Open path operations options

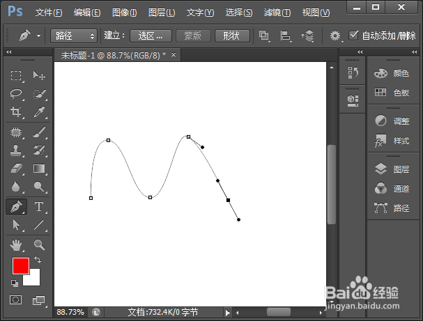[264, 36]
